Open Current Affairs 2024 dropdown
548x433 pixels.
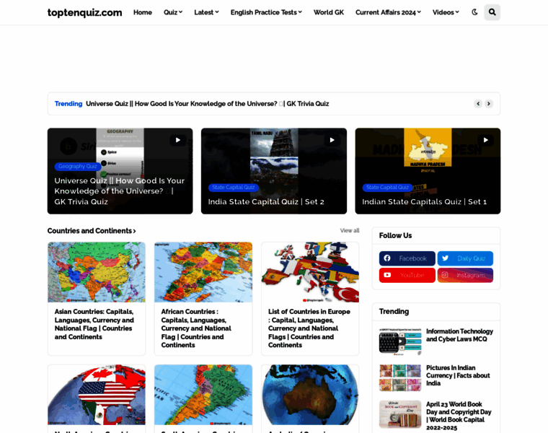[x=388, y=12]
